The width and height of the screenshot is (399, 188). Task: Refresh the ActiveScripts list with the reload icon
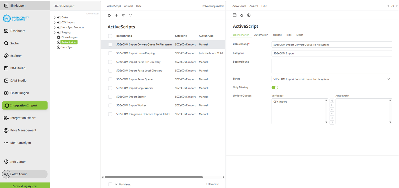pos(109,15)
